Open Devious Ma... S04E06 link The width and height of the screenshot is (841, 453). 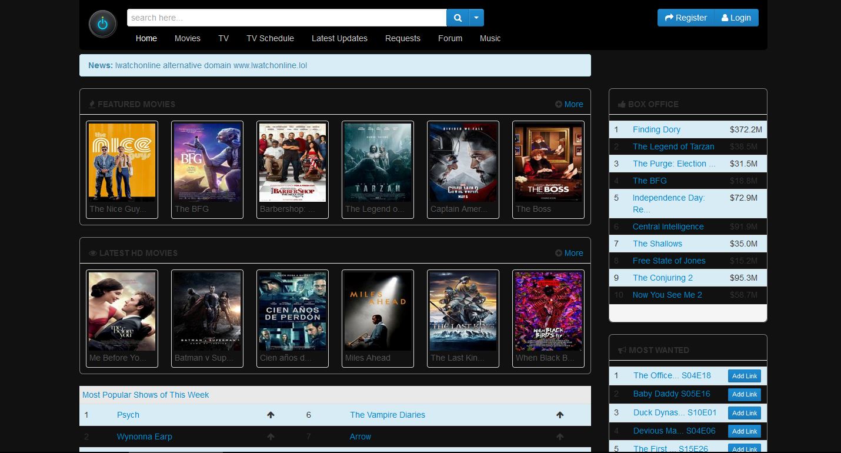point(675,431)
